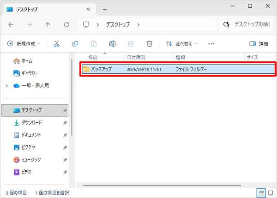
Task: Click pin icon next to ピクチャ
Action: coord(65,148)
